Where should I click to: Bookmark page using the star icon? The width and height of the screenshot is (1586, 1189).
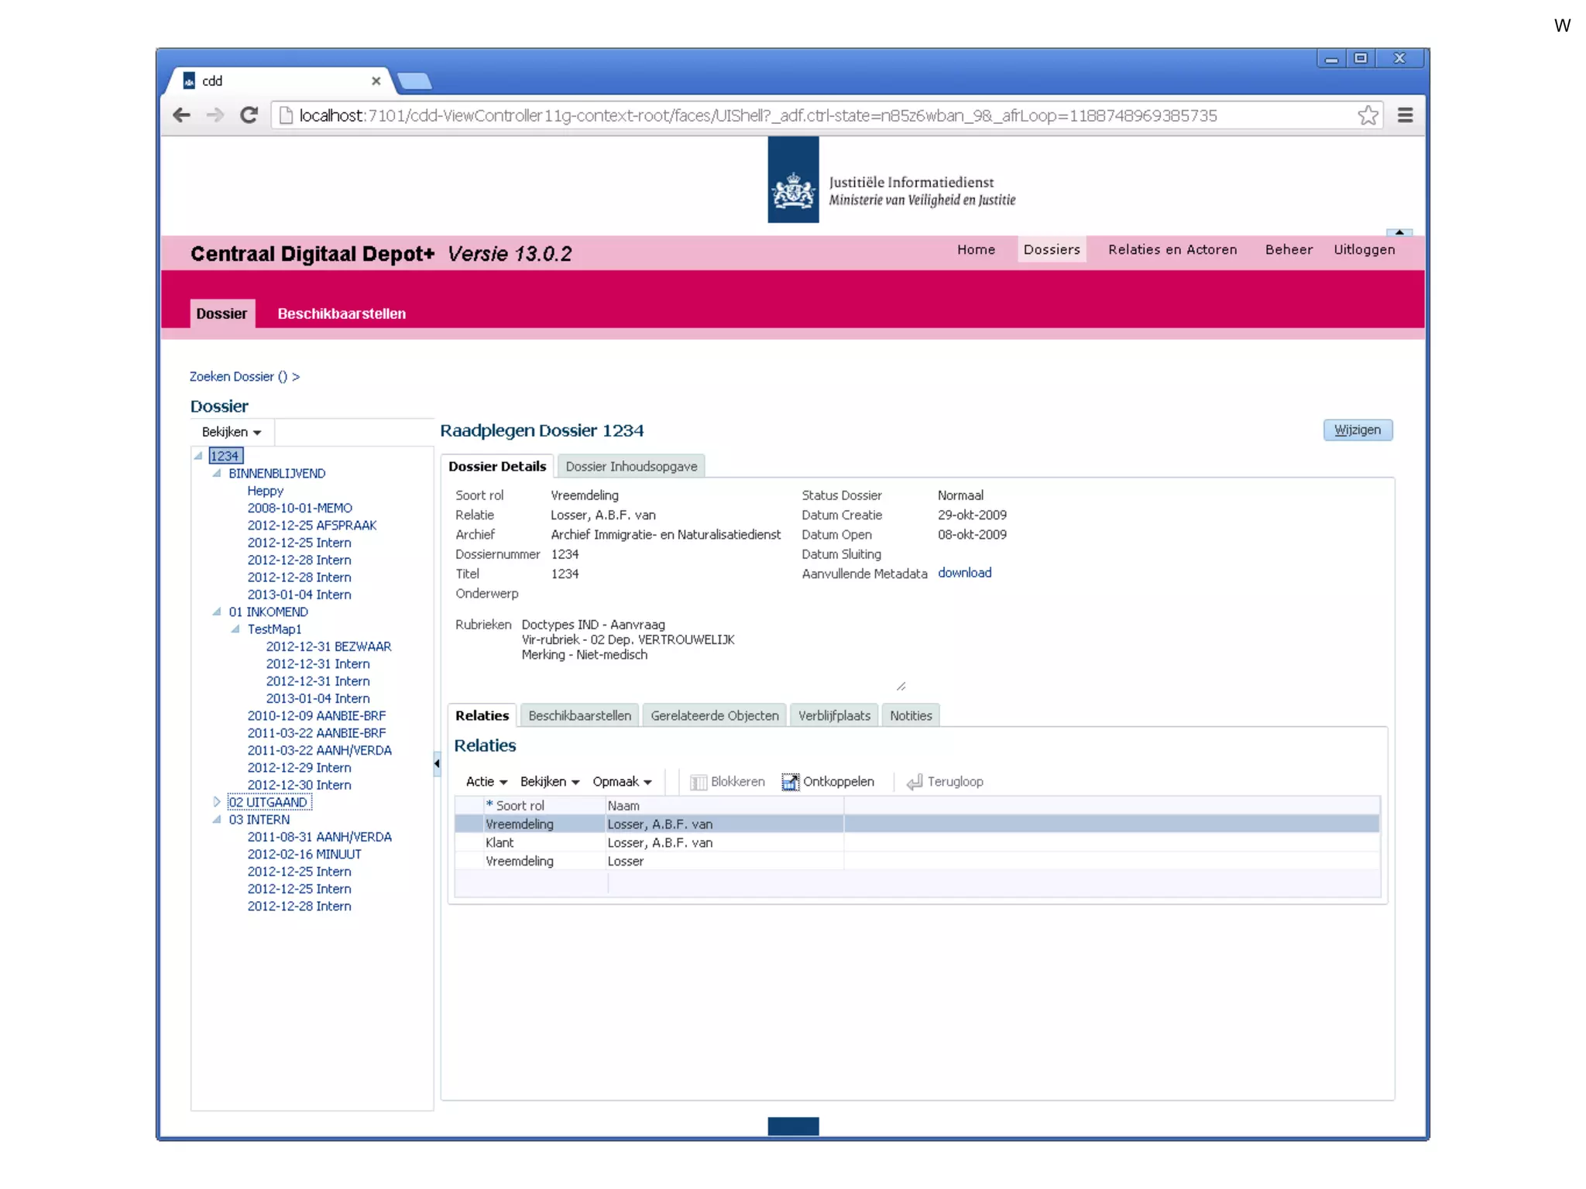[1368, 115]
